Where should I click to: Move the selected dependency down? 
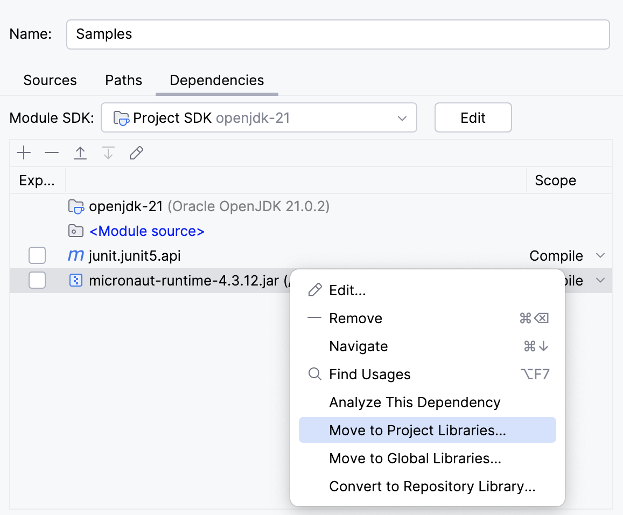(108, 153)
